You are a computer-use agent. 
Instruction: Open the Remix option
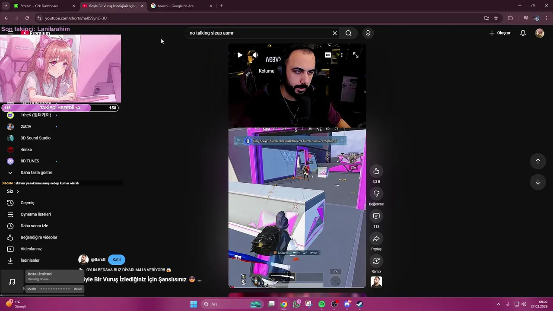[x=376, y=261]
